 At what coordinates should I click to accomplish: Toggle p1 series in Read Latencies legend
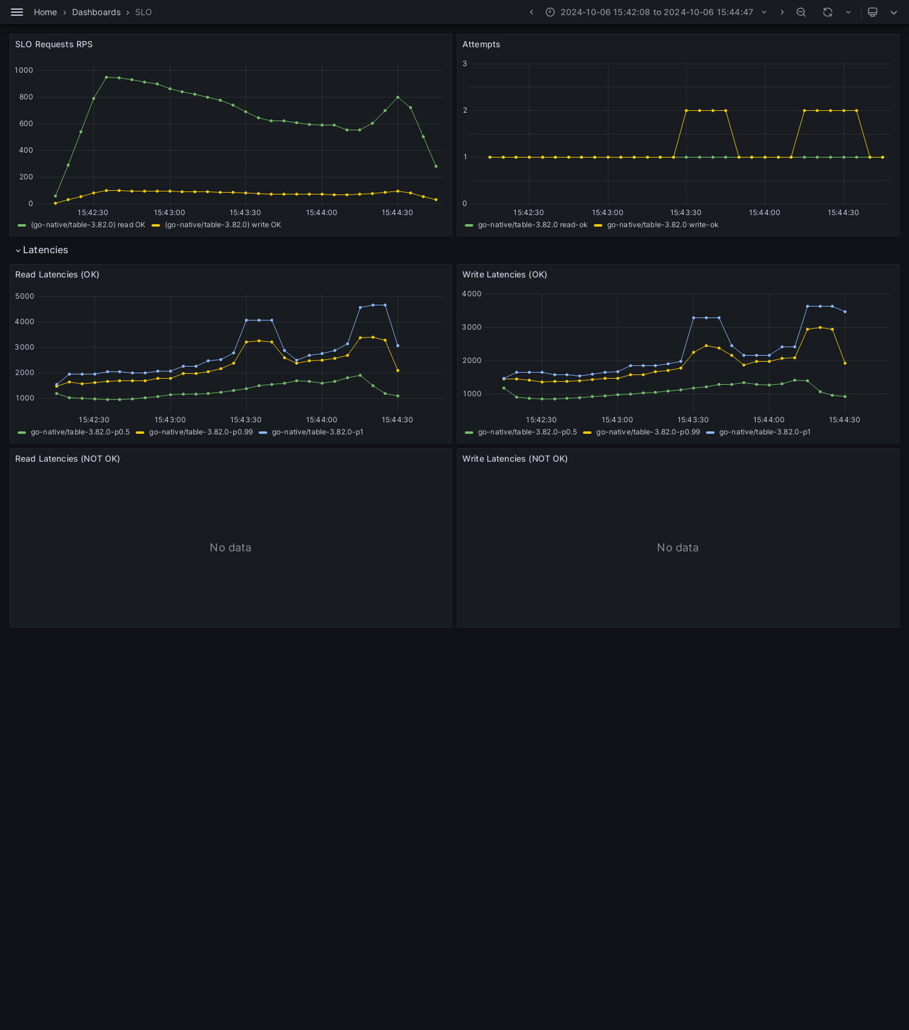[x=318, y=432]
